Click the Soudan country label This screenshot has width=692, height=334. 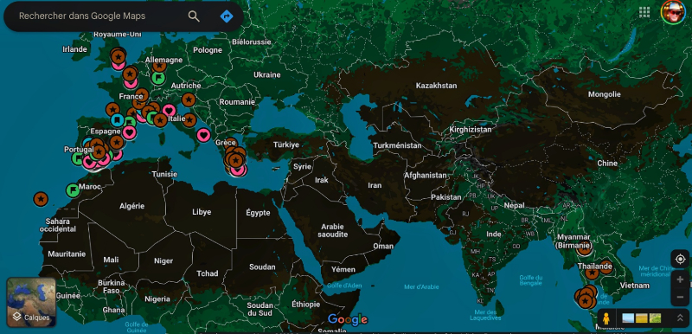262,267
